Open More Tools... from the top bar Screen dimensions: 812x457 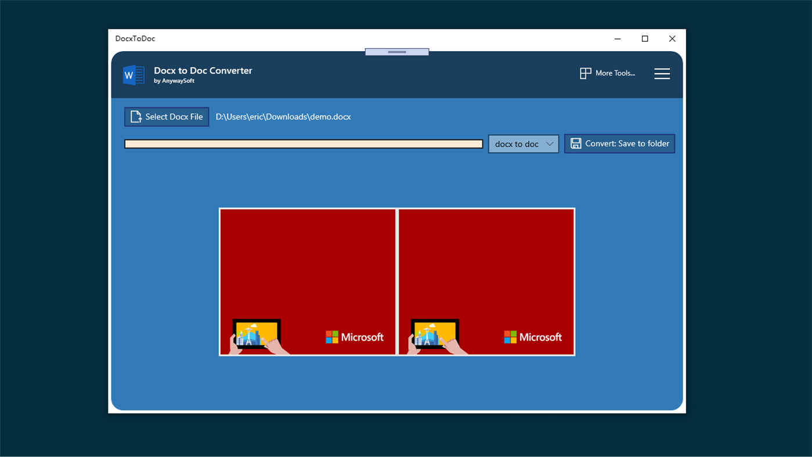coord(615,73)
